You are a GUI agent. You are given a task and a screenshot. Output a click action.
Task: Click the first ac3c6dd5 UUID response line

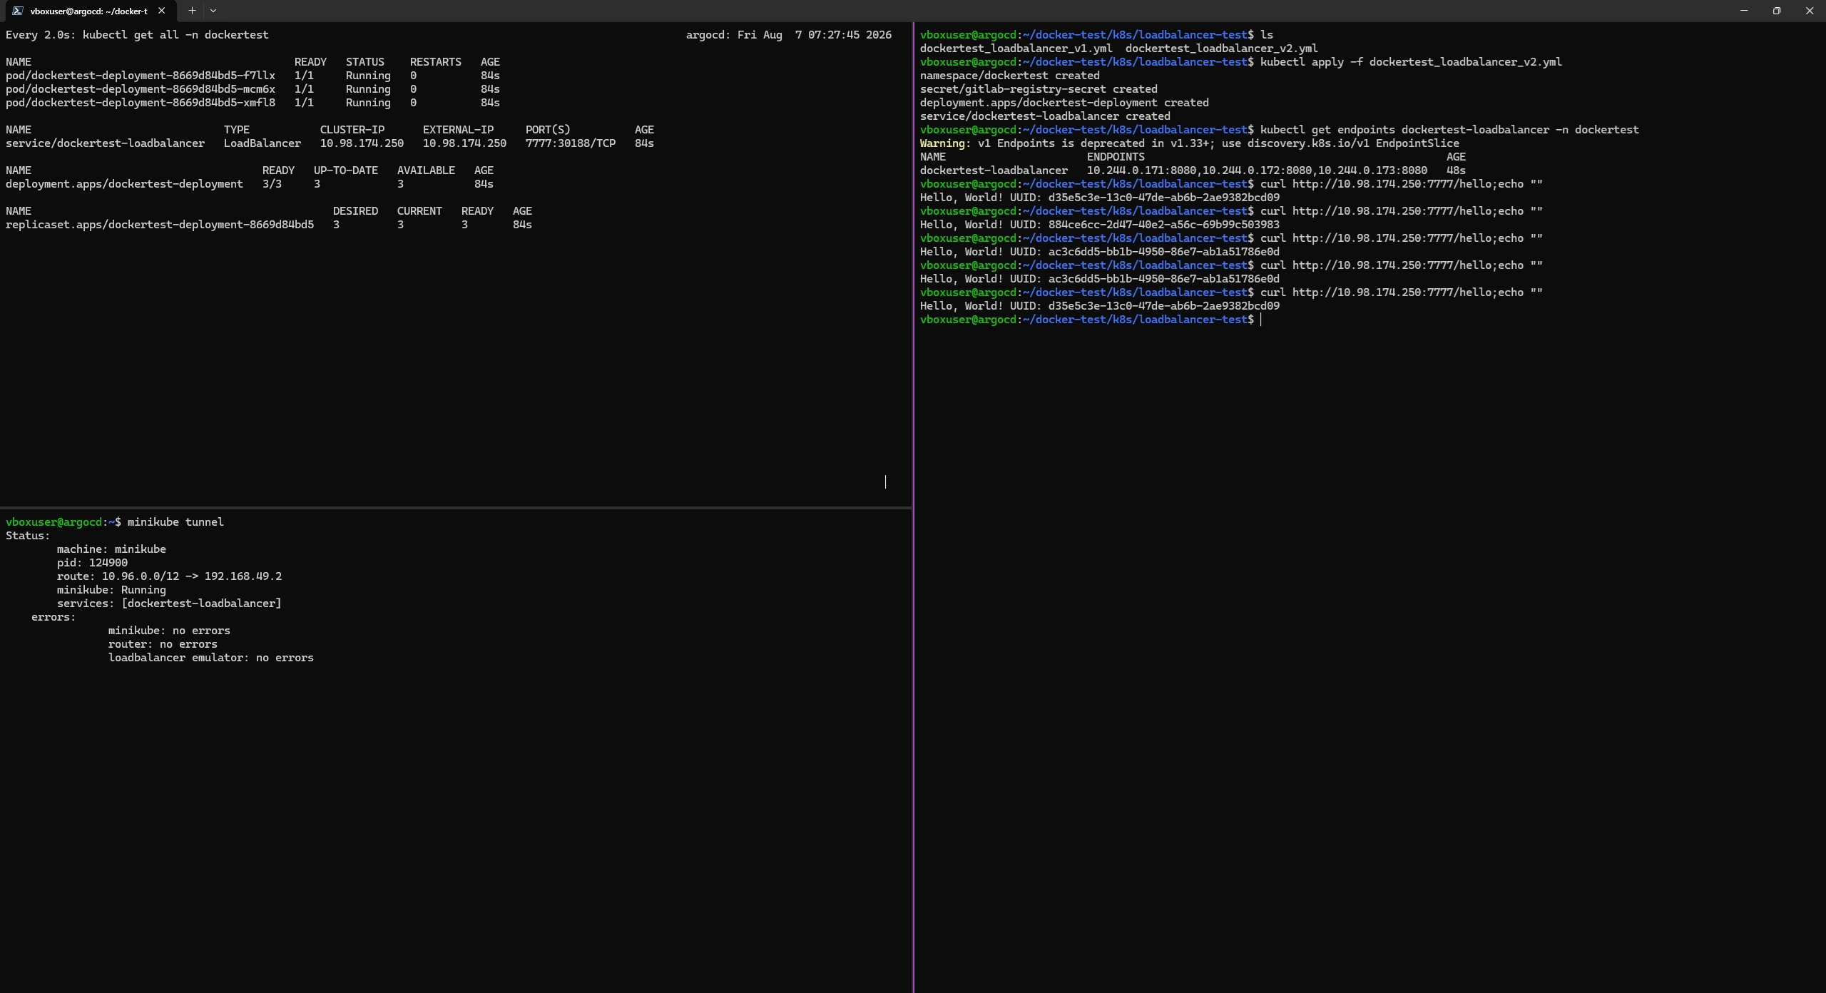point(1099,252)
